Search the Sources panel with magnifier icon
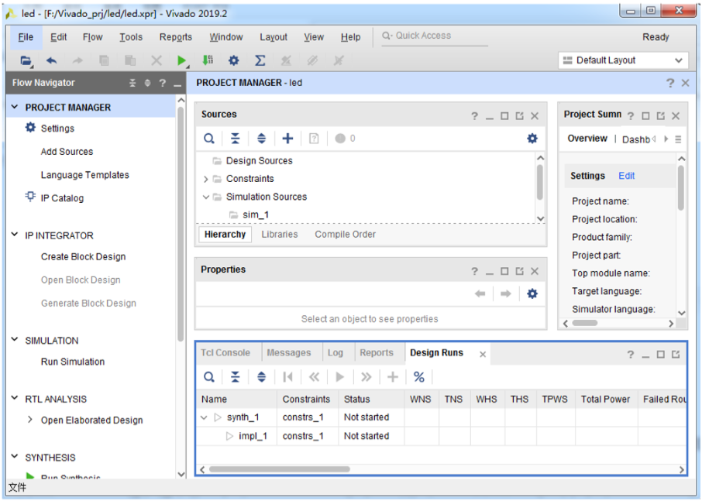The image size is (702, 501). [x=209, y=139]
